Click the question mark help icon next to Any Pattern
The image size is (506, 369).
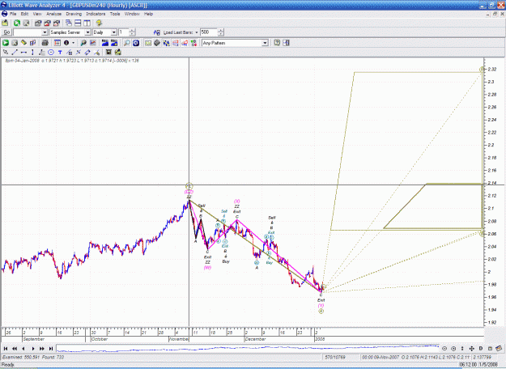pos(277,43)
